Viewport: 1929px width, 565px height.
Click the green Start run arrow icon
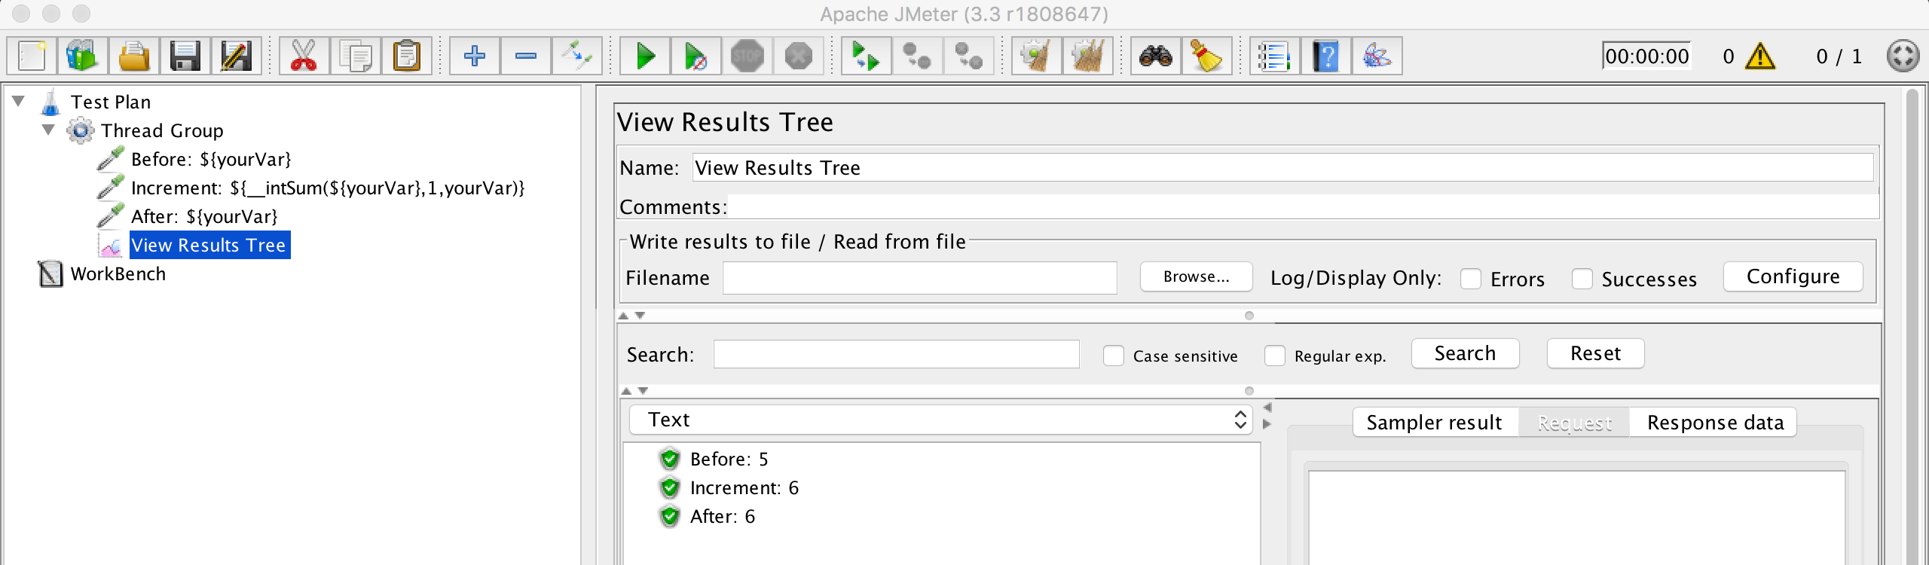tap(645, 56)
